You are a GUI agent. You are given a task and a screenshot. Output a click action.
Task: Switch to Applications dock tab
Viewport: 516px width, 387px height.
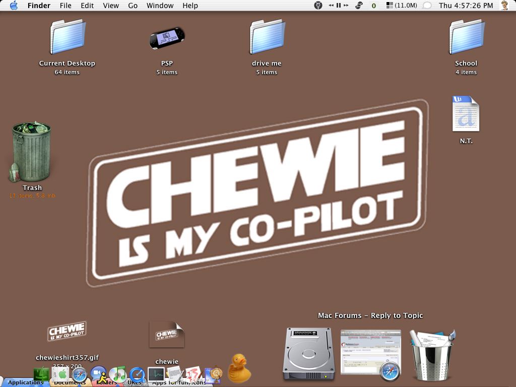pyautogui.click(x=26, y=382)
